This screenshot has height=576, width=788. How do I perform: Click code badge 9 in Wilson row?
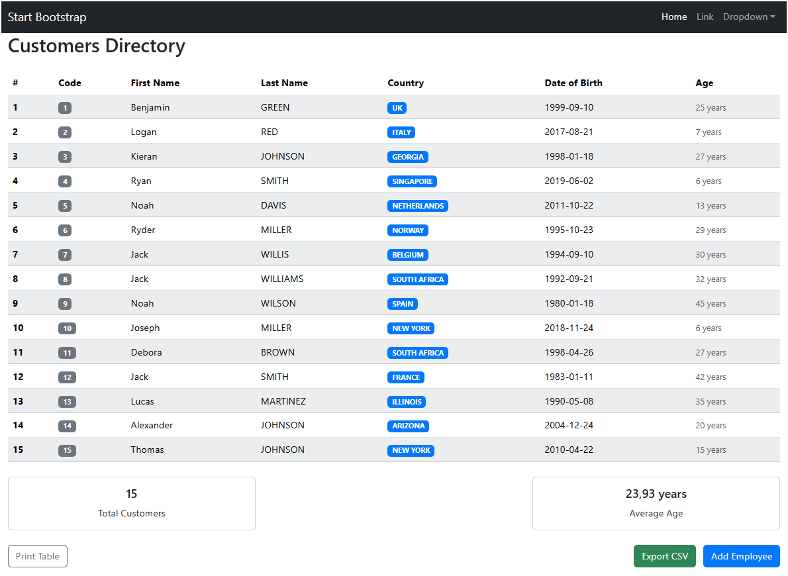click(65, 304)
